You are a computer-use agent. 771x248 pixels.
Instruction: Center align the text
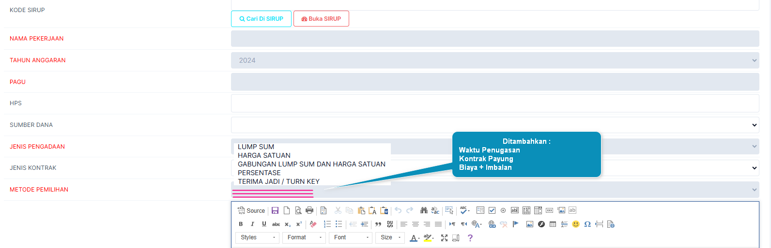click(x=416, y=224)
